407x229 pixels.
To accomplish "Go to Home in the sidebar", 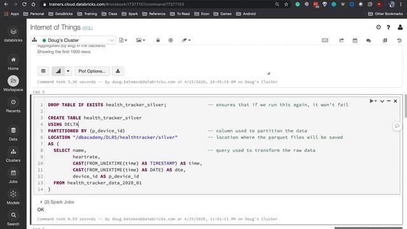I will (13, 63).
